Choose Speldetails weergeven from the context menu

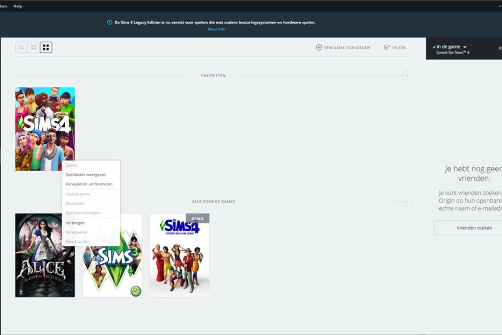[x=86, y=175]
